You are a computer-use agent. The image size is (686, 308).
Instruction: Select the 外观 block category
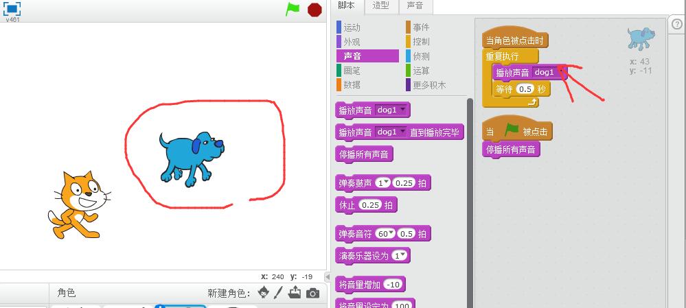point(352,42)
